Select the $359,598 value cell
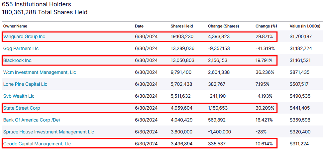The width and height of the screenshot is (323, 150). [x=300, y=120]
